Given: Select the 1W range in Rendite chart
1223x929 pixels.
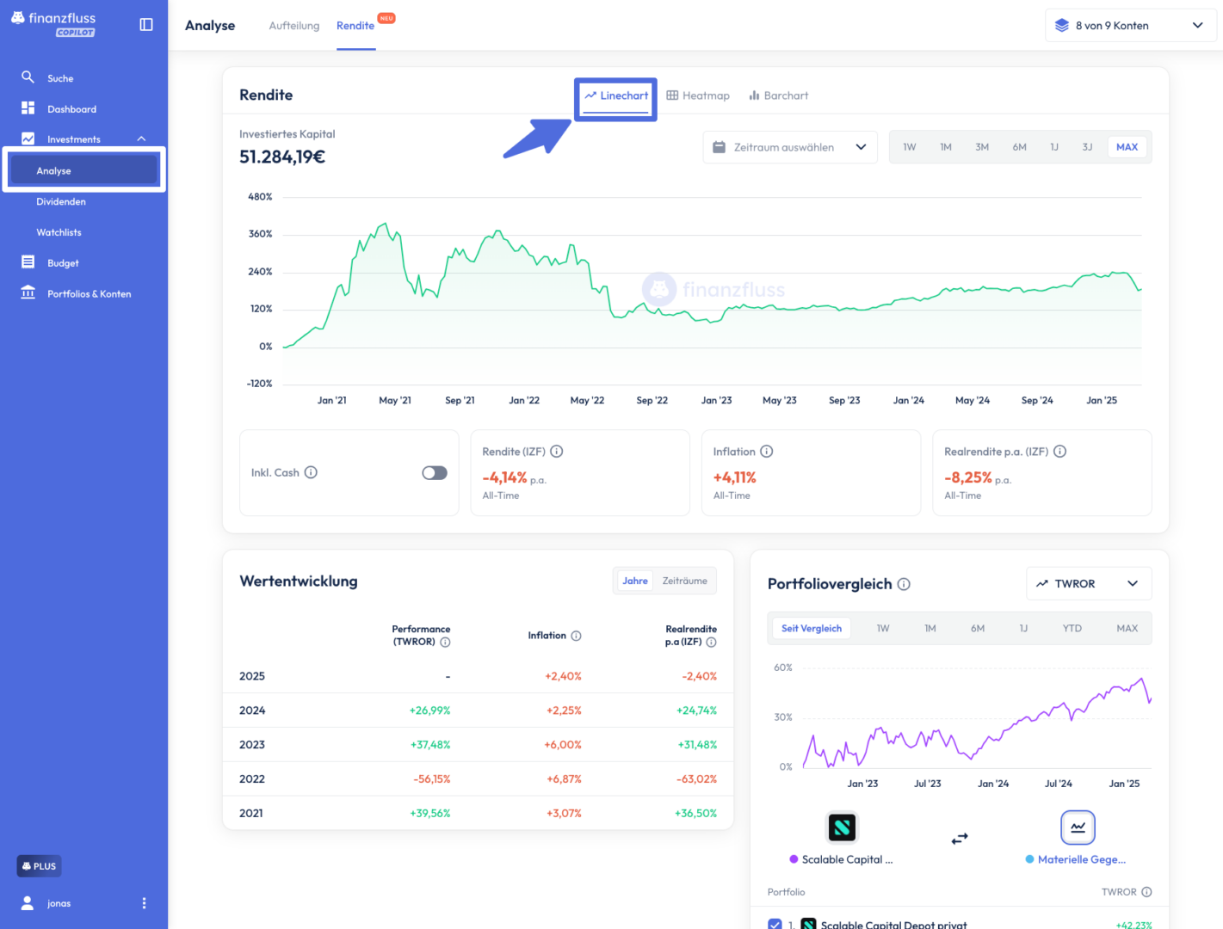Looking at the screenshot, I should tap(910, 147).
